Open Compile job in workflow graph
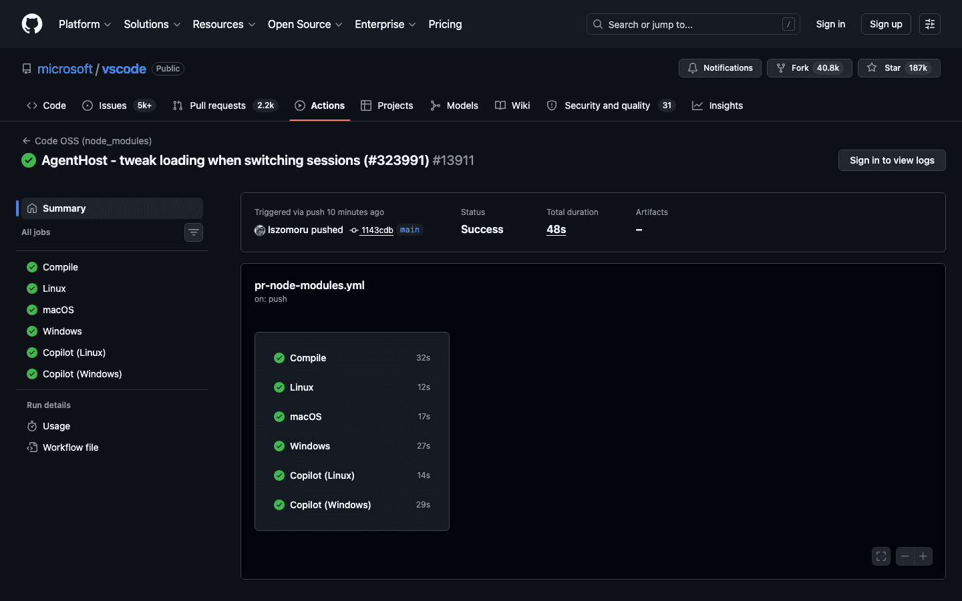 click(x=352, y=358)
